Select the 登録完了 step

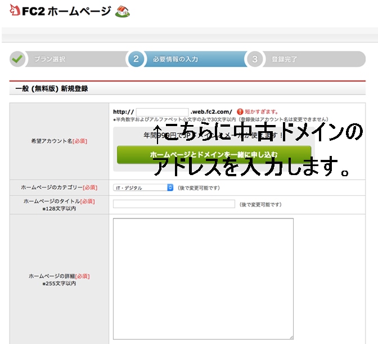tap(284, 59)
